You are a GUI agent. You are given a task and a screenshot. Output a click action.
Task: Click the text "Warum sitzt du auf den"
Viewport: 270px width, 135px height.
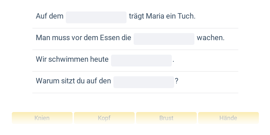coord(73,81)
